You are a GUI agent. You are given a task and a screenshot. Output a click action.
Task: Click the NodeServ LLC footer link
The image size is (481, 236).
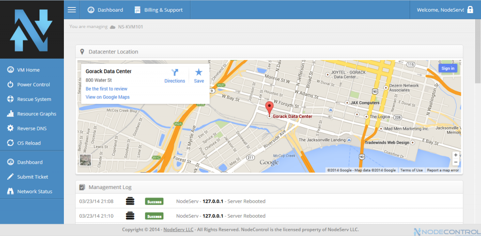178,229
